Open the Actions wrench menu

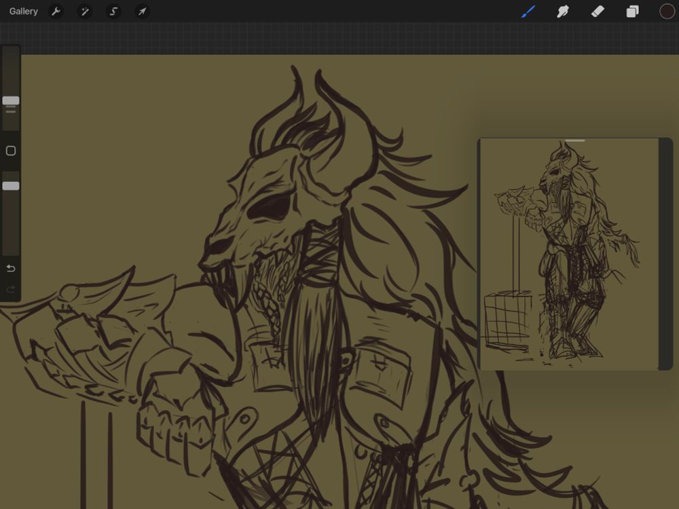56,12
